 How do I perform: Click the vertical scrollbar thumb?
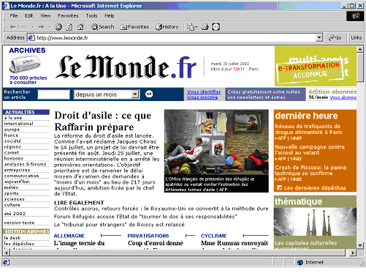[x=360, y=67]
